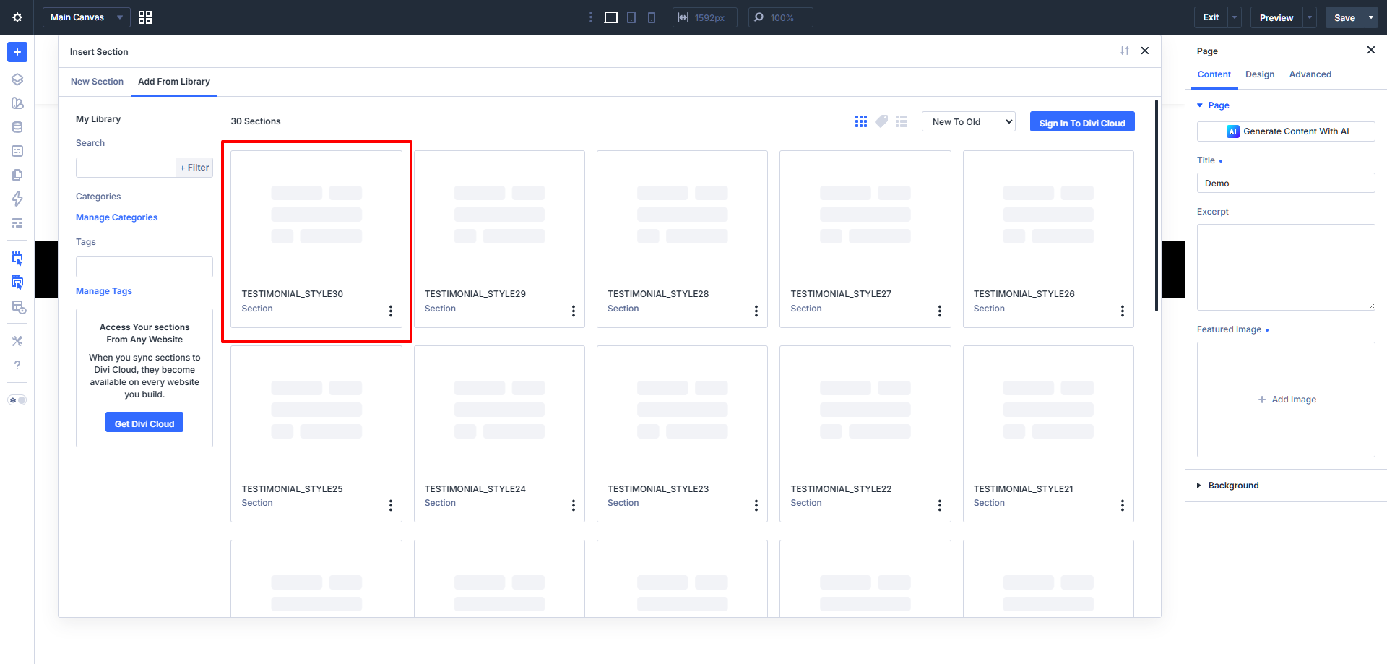Screen dimensions: 1387x664
Task: Open the Save dropdown arrow
Action: click(1371, 17)
